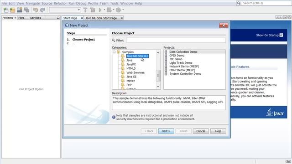Screen dimensions: 292x164
Task: Click the Debug Project toolbar icon
Action: click(x=109, y=10)
